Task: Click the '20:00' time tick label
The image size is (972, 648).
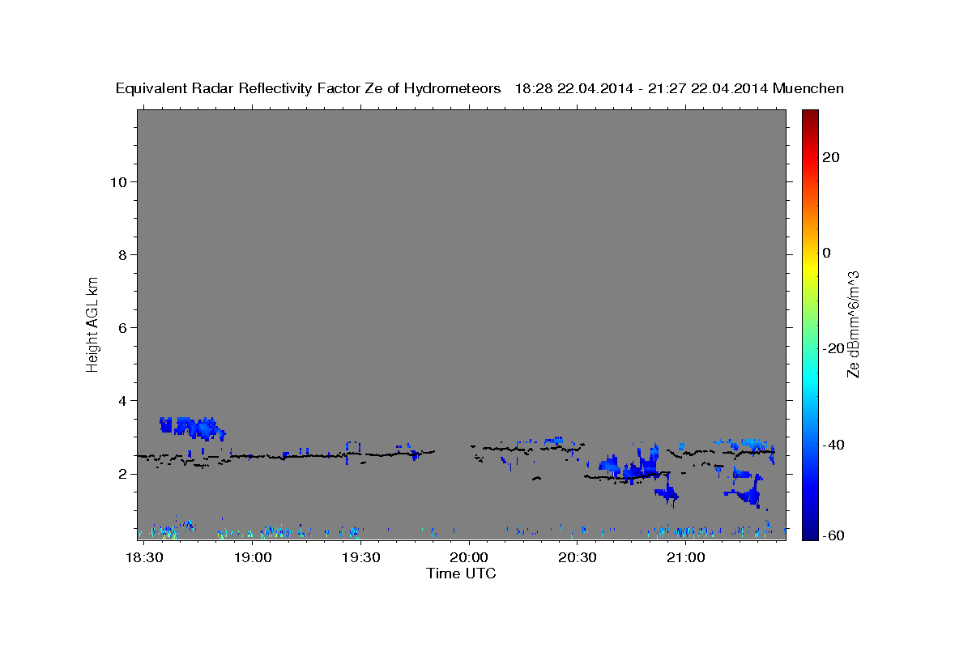Action: [x=470, y=558]
